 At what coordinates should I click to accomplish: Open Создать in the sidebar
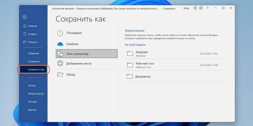[32, 34]
